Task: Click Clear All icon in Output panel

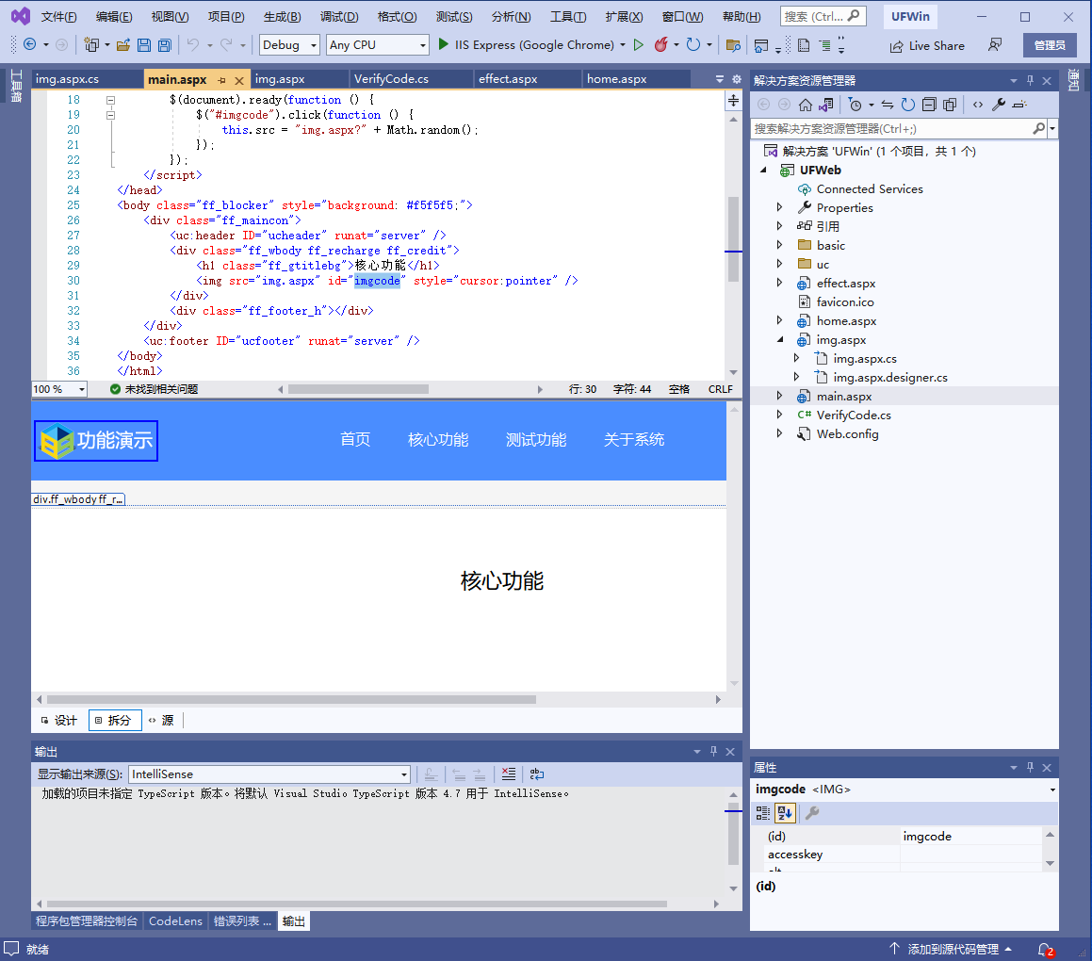Action: [509, 774]
